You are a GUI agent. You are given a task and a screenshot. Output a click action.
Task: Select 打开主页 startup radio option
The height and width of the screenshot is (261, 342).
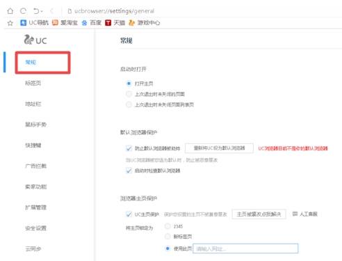pos(129,84)
